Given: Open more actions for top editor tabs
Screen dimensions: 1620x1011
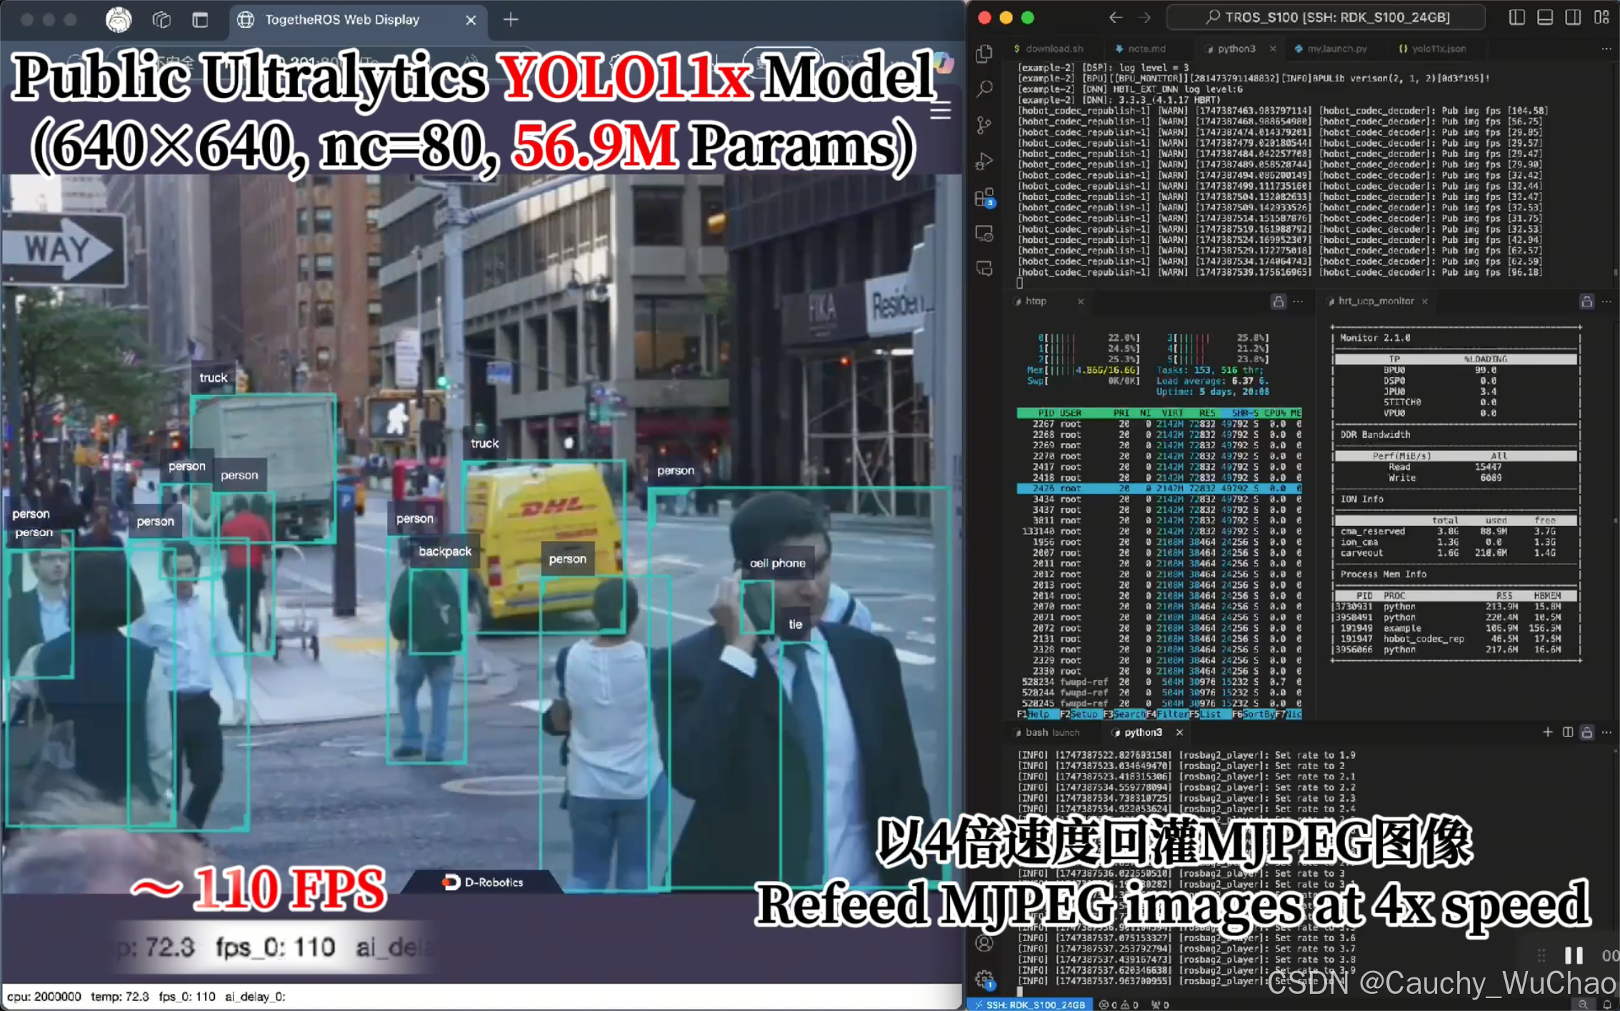Looking at the screenshot, I should [x=1606, y=49].
